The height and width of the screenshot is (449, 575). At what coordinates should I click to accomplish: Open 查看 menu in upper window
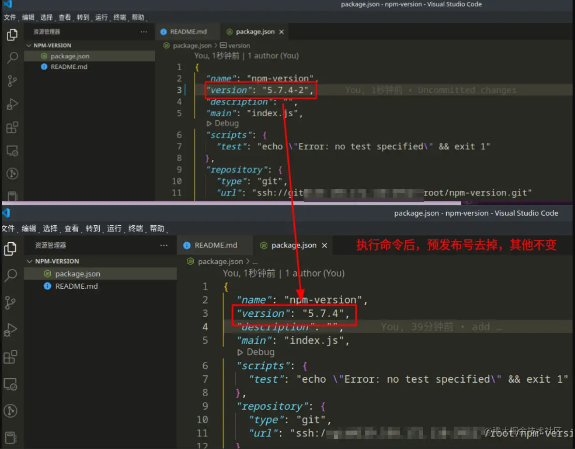coord(65,17)
